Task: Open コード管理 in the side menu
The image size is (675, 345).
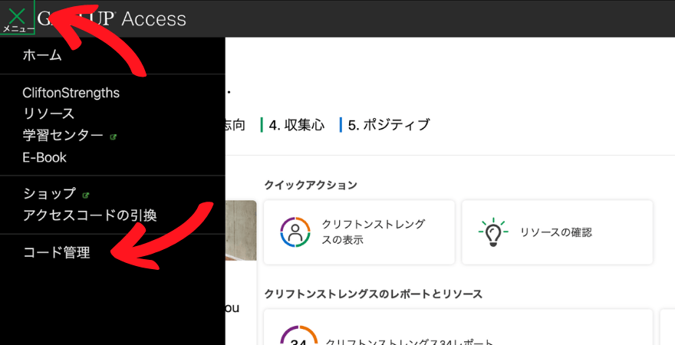Action: (57, 252)
